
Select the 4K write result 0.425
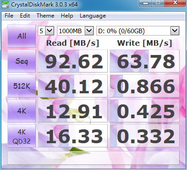[x=145, y=111]
